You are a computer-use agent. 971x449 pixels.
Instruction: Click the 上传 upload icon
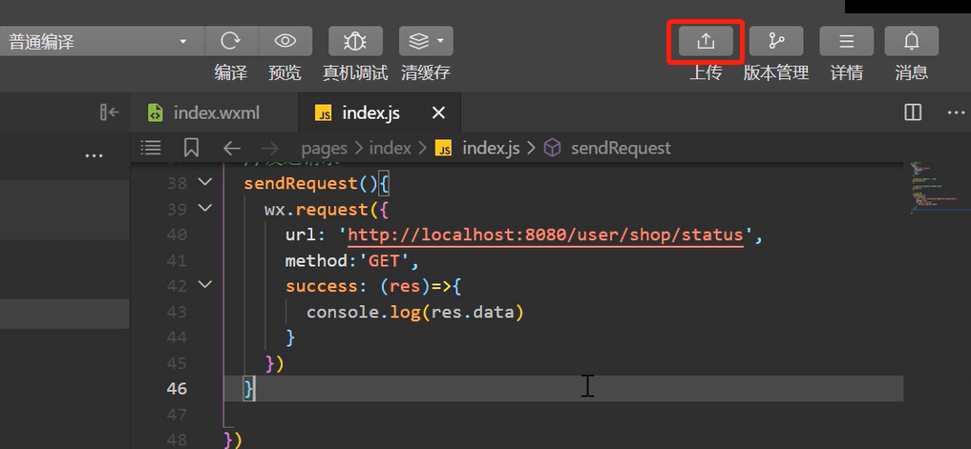coord(706,41)
